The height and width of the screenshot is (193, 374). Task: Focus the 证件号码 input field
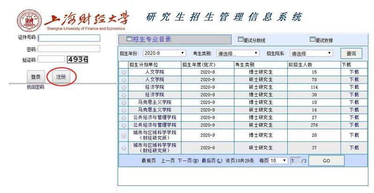(69, 38)
